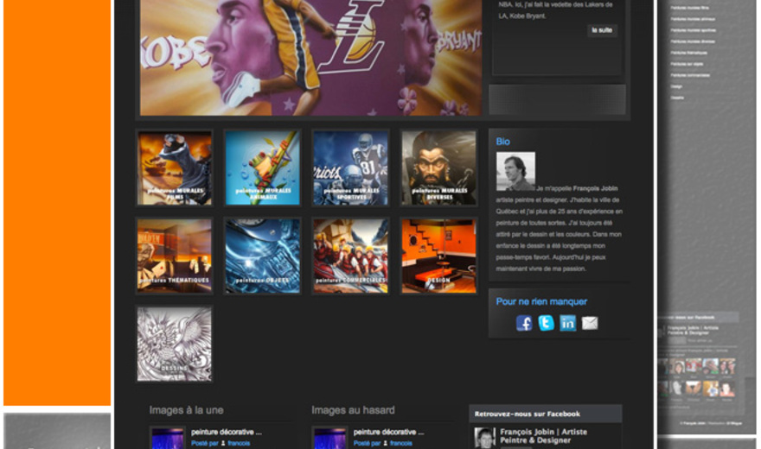Select 'Peintures murales diverses' in background page menu
Screen dimensions: 761x449
693,41
